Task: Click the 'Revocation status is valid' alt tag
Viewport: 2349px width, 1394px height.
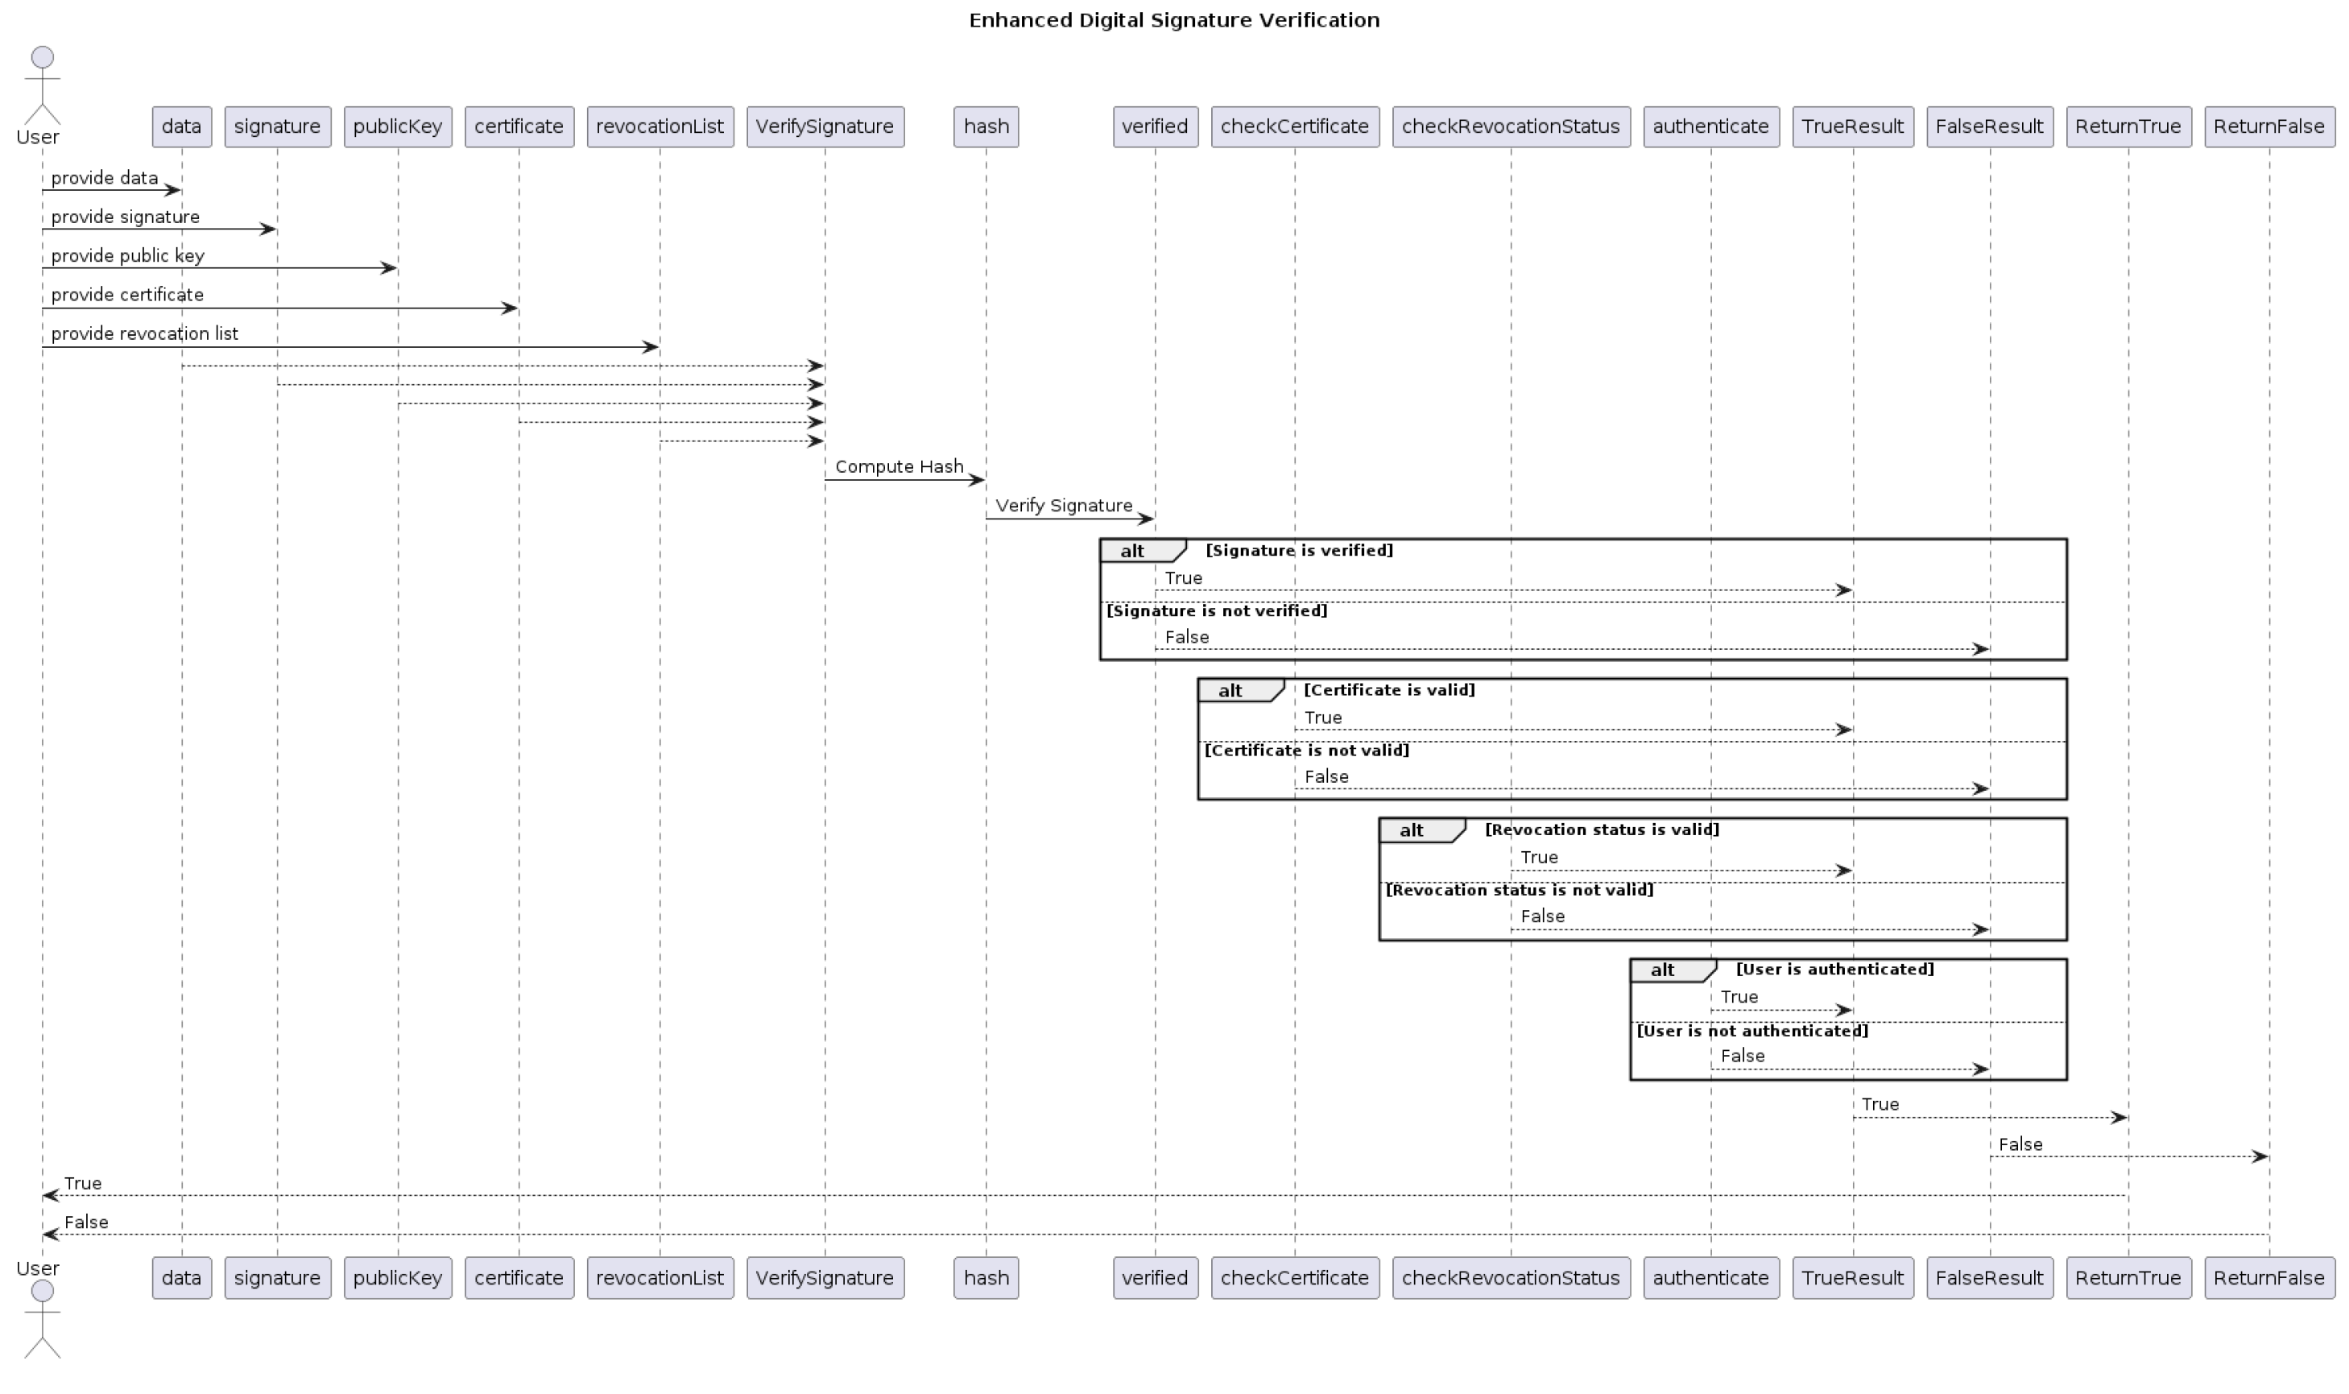Action: [1412, 830]
